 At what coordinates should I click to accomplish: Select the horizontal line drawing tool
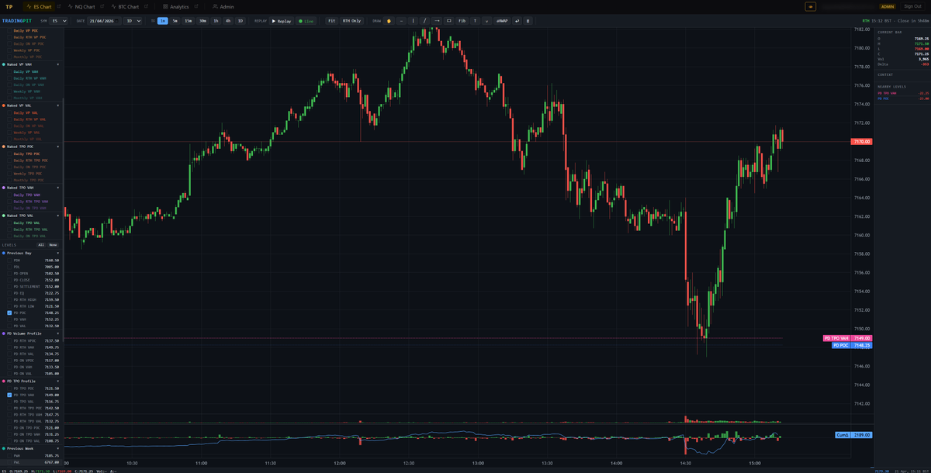tap(401, 21)
